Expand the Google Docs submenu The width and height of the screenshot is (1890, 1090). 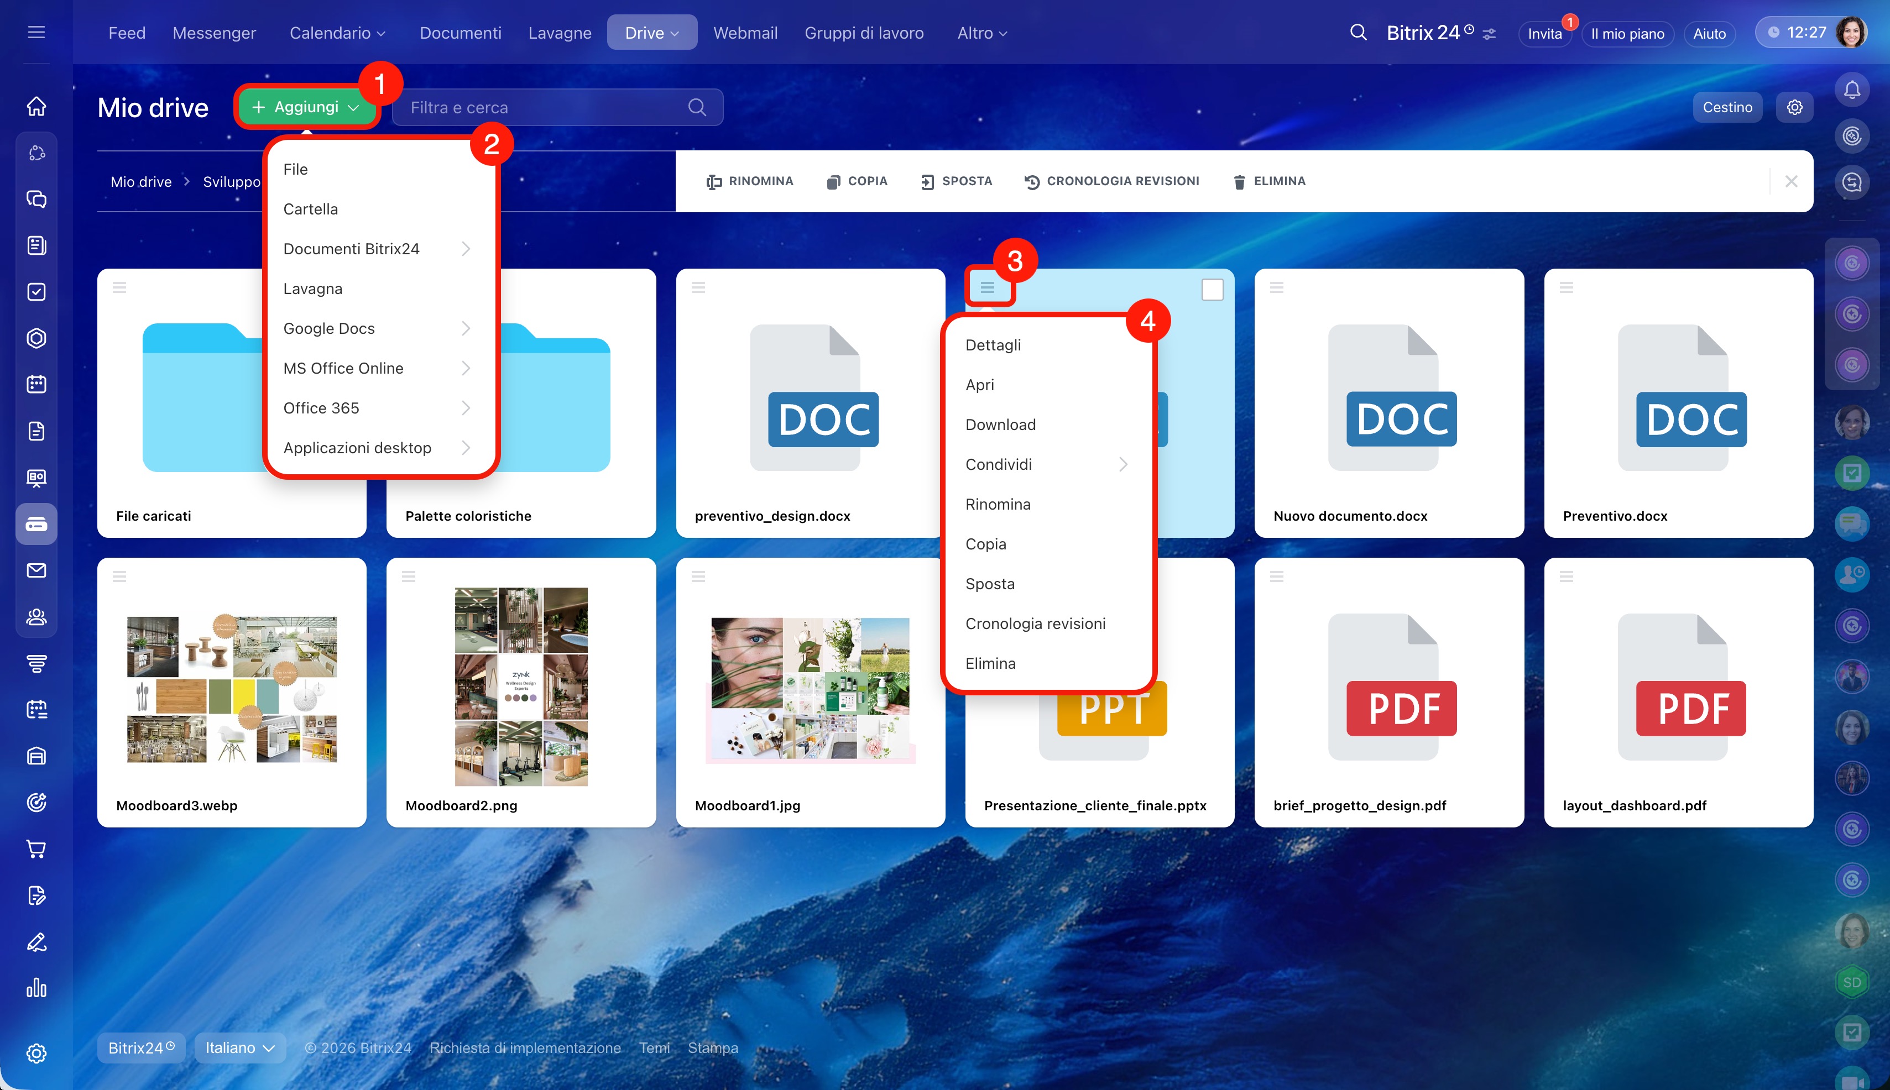click(465, 329)
